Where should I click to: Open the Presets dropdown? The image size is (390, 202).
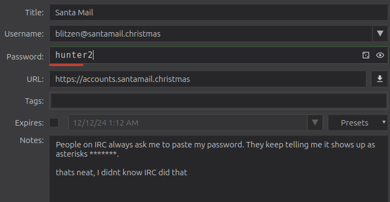(x=358, y=123)
